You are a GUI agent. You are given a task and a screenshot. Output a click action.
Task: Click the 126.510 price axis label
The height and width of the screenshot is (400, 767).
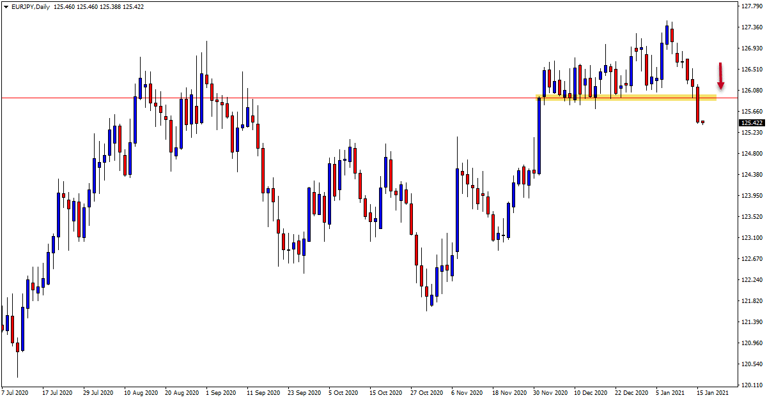[x=752, y=70]
